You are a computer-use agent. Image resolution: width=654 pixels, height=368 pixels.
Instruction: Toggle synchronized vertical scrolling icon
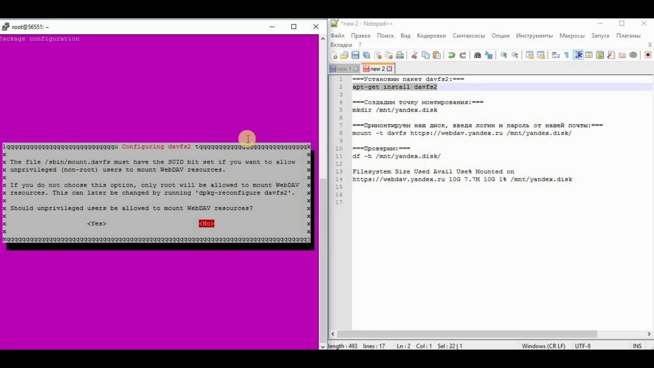click(530, 55)
